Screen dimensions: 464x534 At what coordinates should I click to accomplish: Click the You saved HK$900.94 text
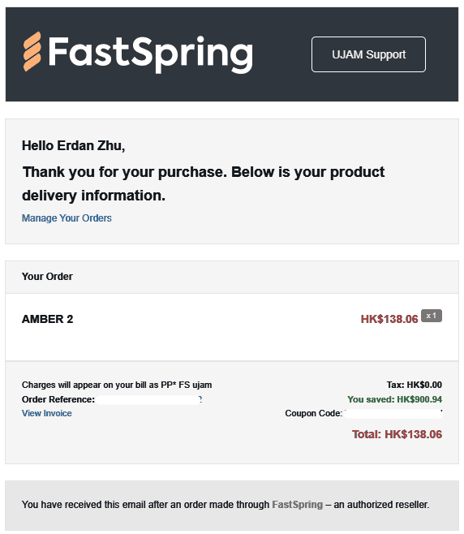[394, 399]
